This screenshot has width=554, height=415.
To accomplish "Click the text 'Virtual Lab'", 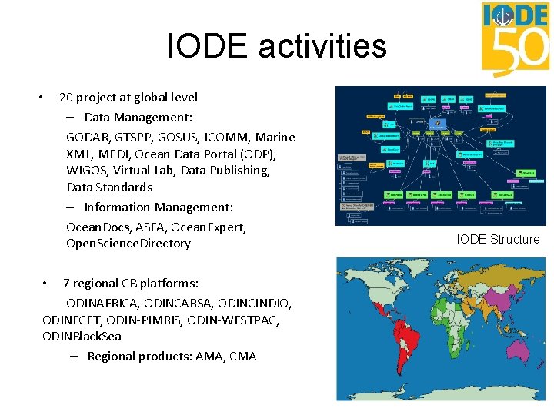I will click(x=142, y=171).
